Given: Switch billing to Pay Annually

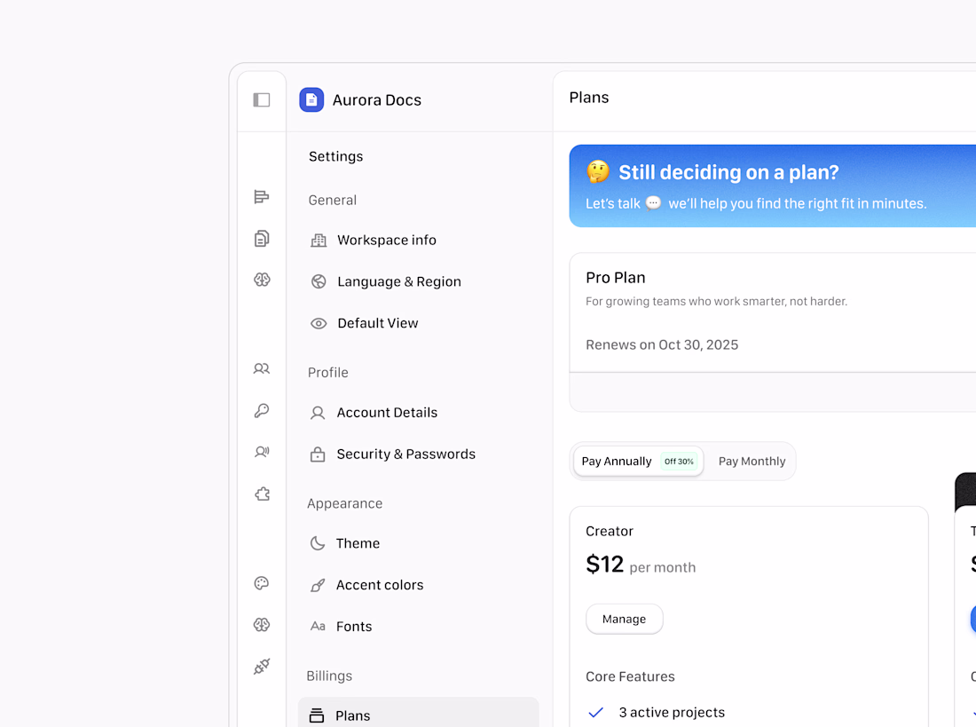Looking at the screenshot, I should 638,462.
